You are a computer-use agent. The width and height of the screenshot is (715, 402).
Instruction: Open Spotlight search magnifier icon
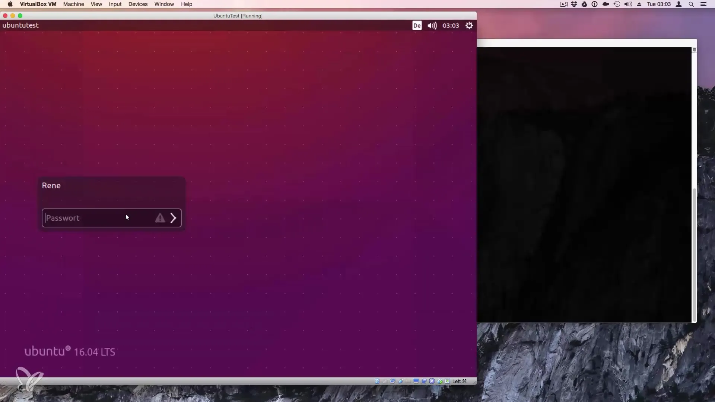pyautogui.click(x=691, y=4)
